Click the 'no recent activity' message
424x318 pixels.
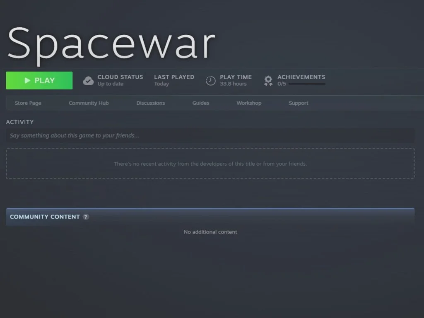click(x=210, y=164)
